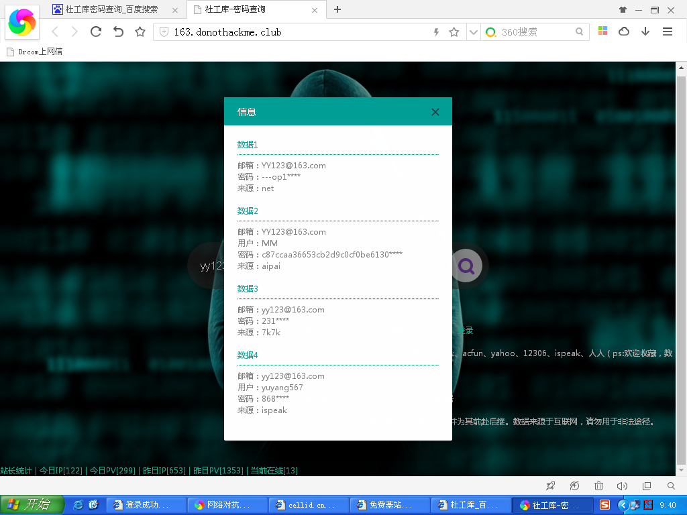Switch to the 社工库_百 taskbar window
Image resolution: width=687 pixels, height=515 pixels.
pyautogui.click(x=470, y=505)
